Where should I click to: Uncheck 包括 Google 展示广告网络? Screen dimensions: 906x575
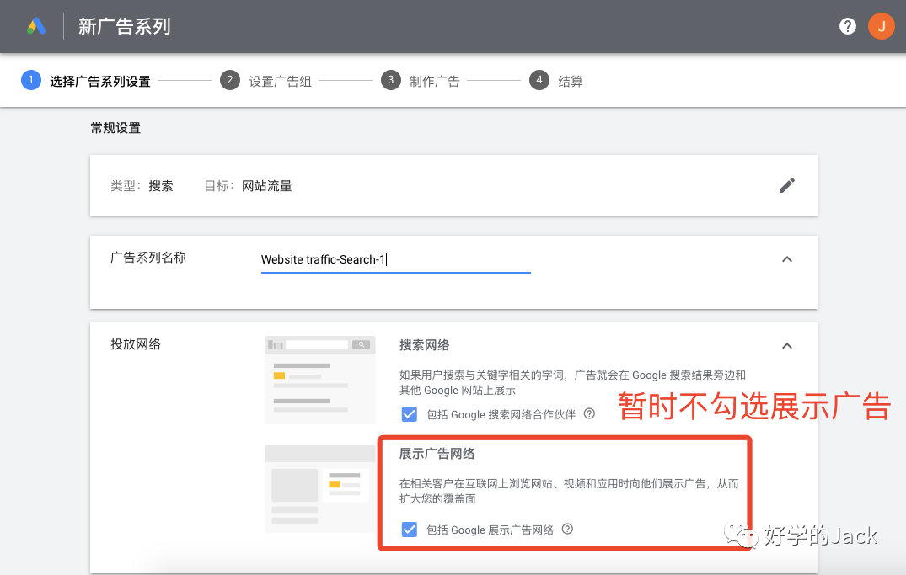coord(409,530)
